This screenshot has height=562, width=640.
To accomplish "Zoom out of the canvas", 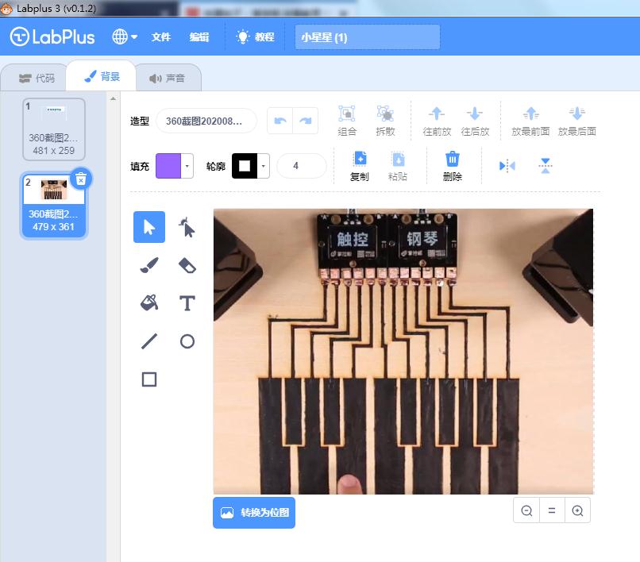I will point(526,510).
